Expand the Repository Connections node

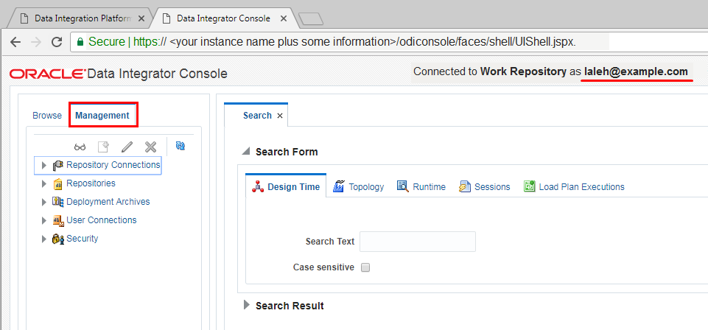pyautogui.click(x=44, y=165)
